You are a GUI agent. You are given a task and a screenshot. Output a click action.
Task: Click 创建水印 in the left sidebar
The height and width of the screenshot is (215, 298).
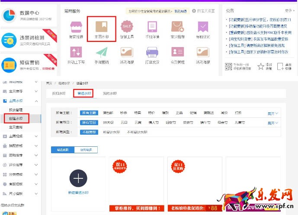[16, 118]
